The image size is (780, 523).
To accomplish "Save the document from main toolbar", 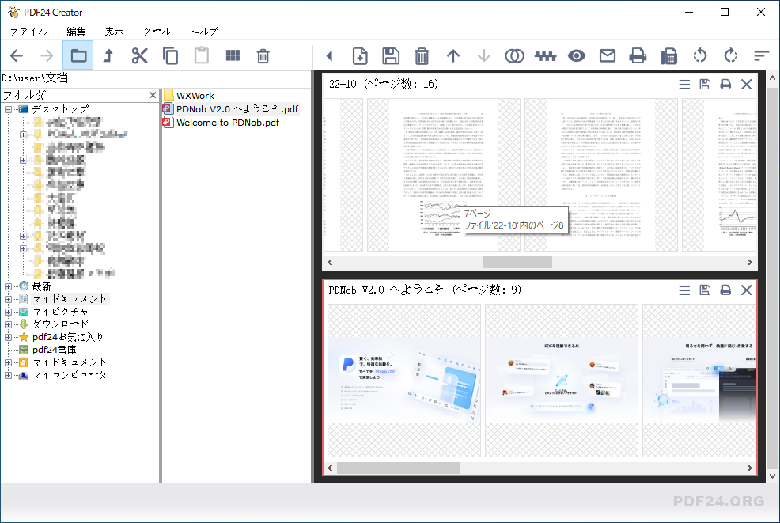I will (391, 55).
